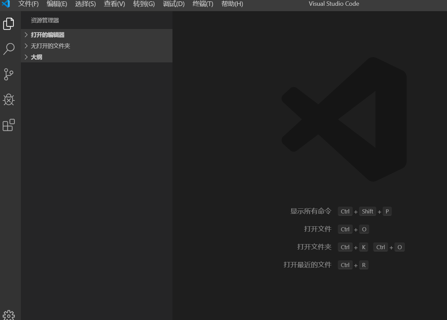Click the Shift key badge
Viewport: 447px width, 320px height.
368,211
